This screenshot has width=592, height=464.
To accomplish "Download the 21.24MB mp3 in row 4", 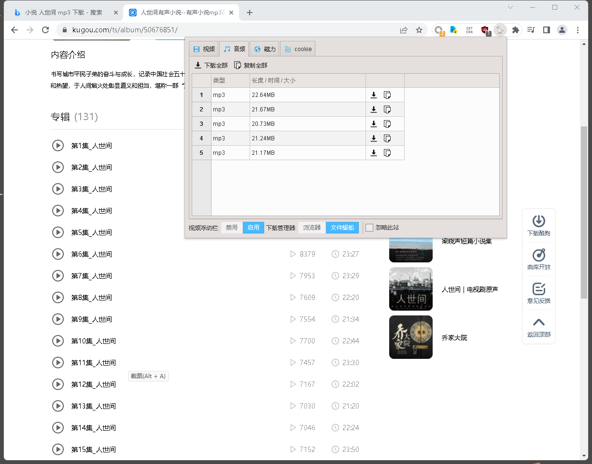I will pyautogui.click(x=374, y=138).
